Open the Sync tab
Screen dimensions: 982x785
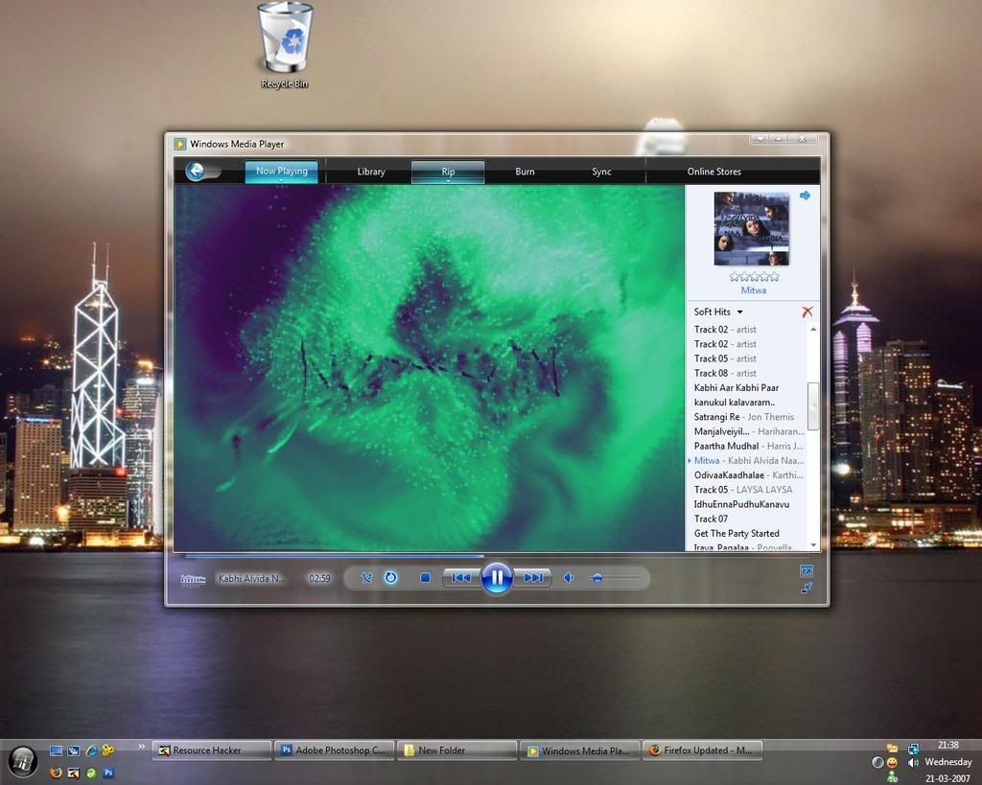601,172
